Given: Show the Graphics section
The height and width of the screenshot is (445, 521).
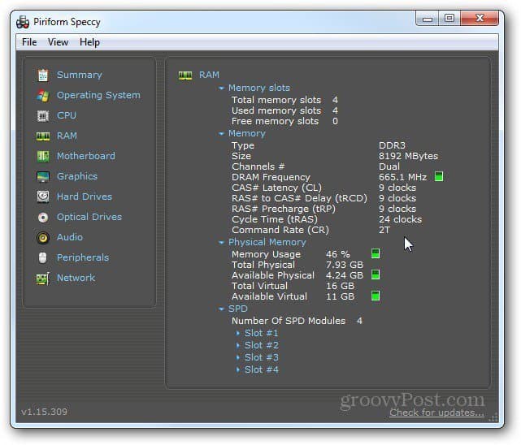Looking at the screenshot, I should pyautogui.click(x=77, y=176).
